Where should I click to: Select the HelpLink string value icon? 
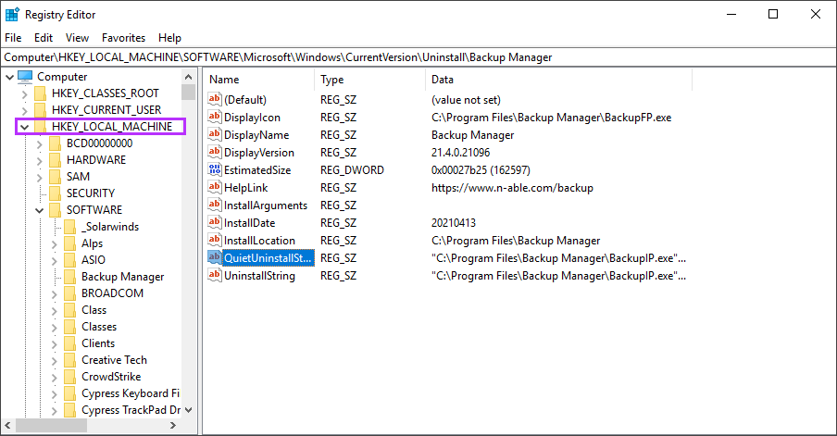[215, 188]
